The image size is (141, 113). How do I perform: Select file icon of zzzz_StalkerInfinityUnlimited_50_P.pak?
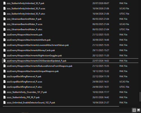pos(5,3)
